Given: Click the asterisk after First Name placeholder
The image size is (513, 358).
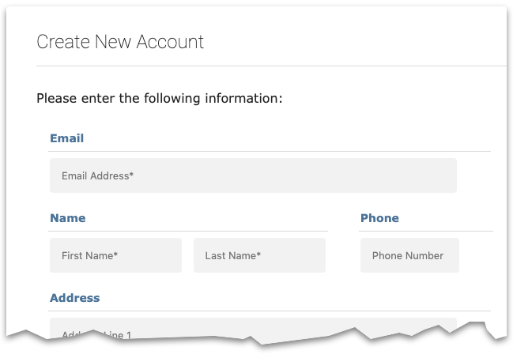Looking at the screenshot, I should (x=115, y=254).
